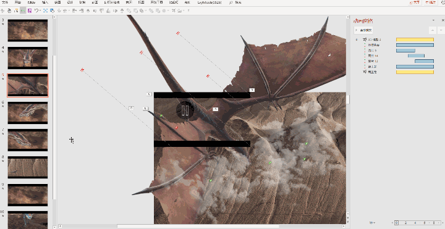Select slide 5 thumbnail
The height and width of the screenshot is (229, 445).
pos(28,86)
